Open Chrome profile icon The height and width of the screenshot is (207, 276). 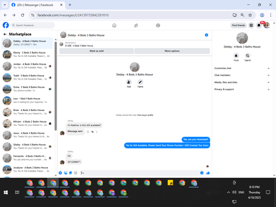click(262, 15)
